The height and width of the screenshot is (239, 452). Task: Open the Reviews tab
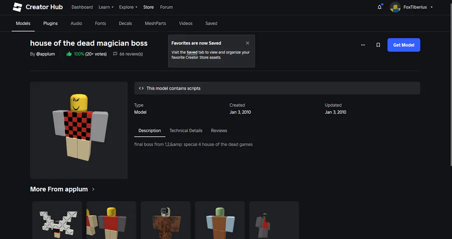click(219, 131)
